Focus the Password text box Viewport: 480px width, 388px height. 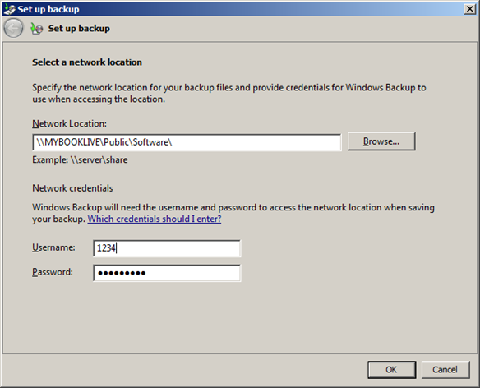(167, 273)
